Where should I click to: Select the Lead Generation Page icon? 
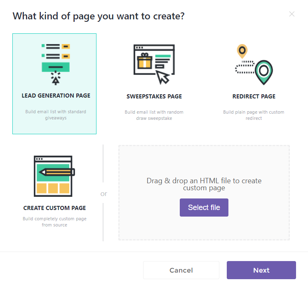pos(56,64)
